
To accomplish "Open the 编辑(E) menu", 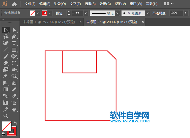I will point(45,4).
